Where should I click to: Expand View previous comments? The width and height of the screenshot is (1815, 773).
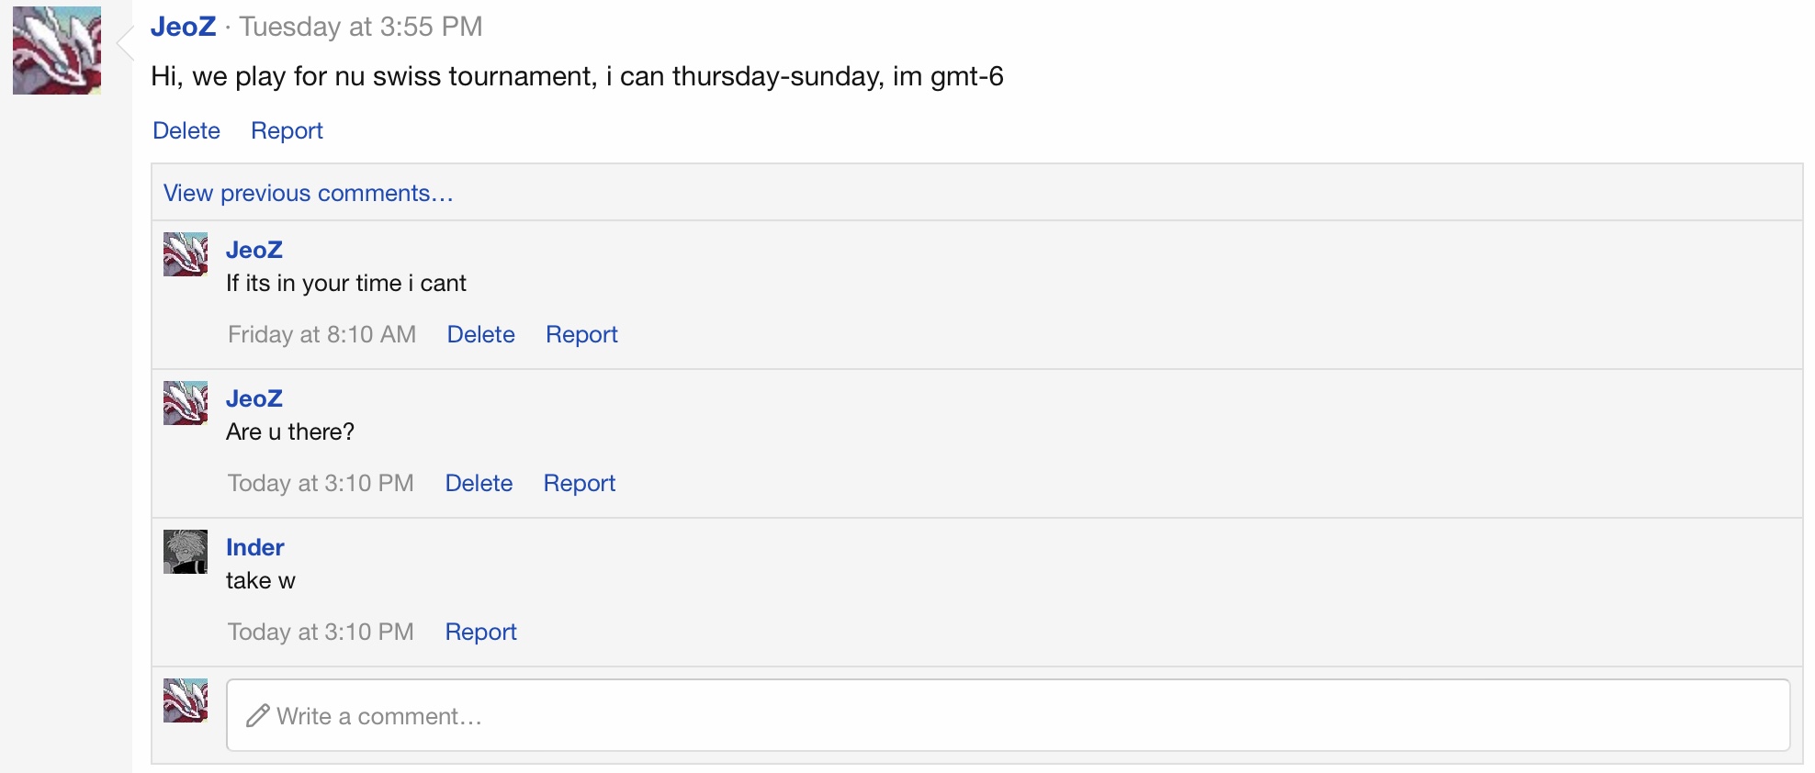click(x=309, y=193)
